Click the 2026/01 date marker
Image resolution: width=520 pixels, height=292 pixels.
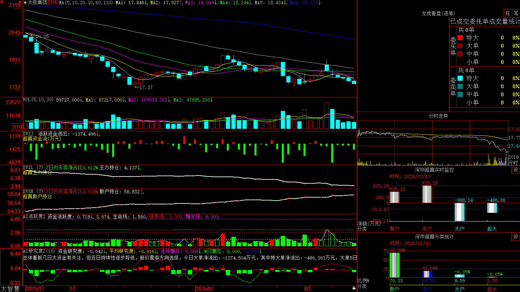tap(204, 289)
